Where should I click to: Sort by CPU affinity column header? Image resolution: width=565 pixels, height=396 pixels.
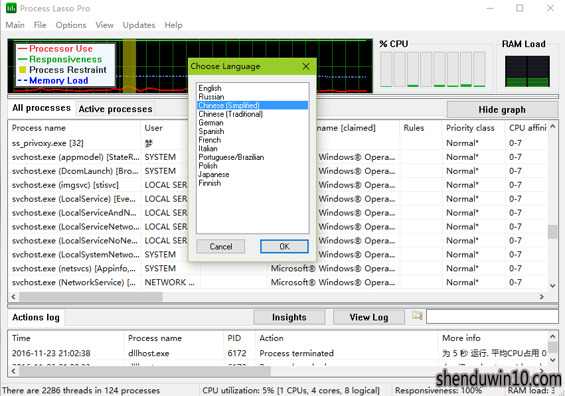[526, 128]
